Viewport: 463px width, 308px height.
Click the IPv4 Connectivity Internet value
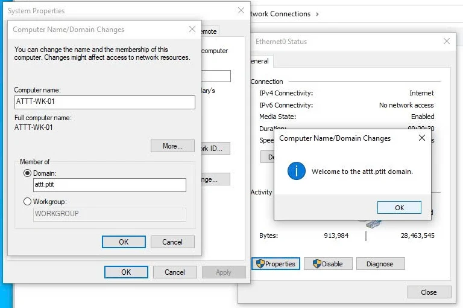click(421, 93)
